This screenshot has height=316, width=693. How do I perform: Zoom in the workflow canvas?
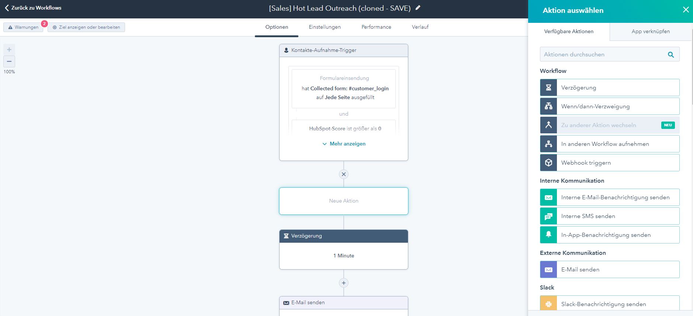click(x=9, y=50)
